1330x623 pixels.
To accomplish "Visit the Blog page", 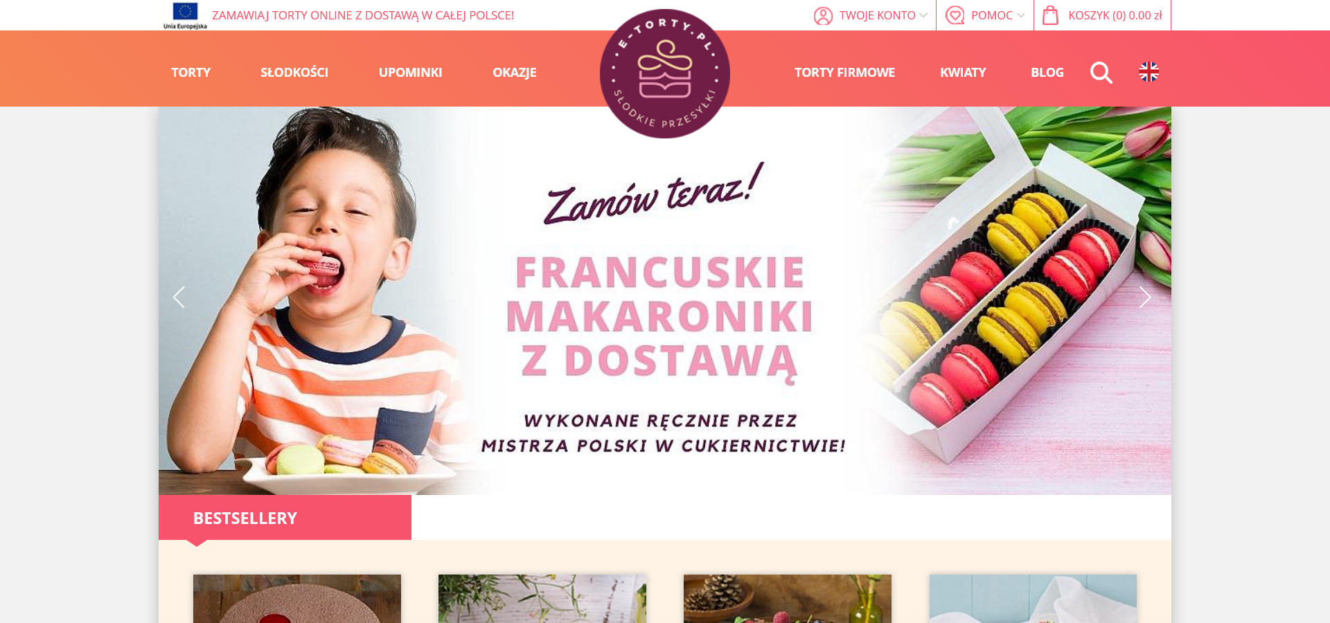I will tap(1047, 73).
